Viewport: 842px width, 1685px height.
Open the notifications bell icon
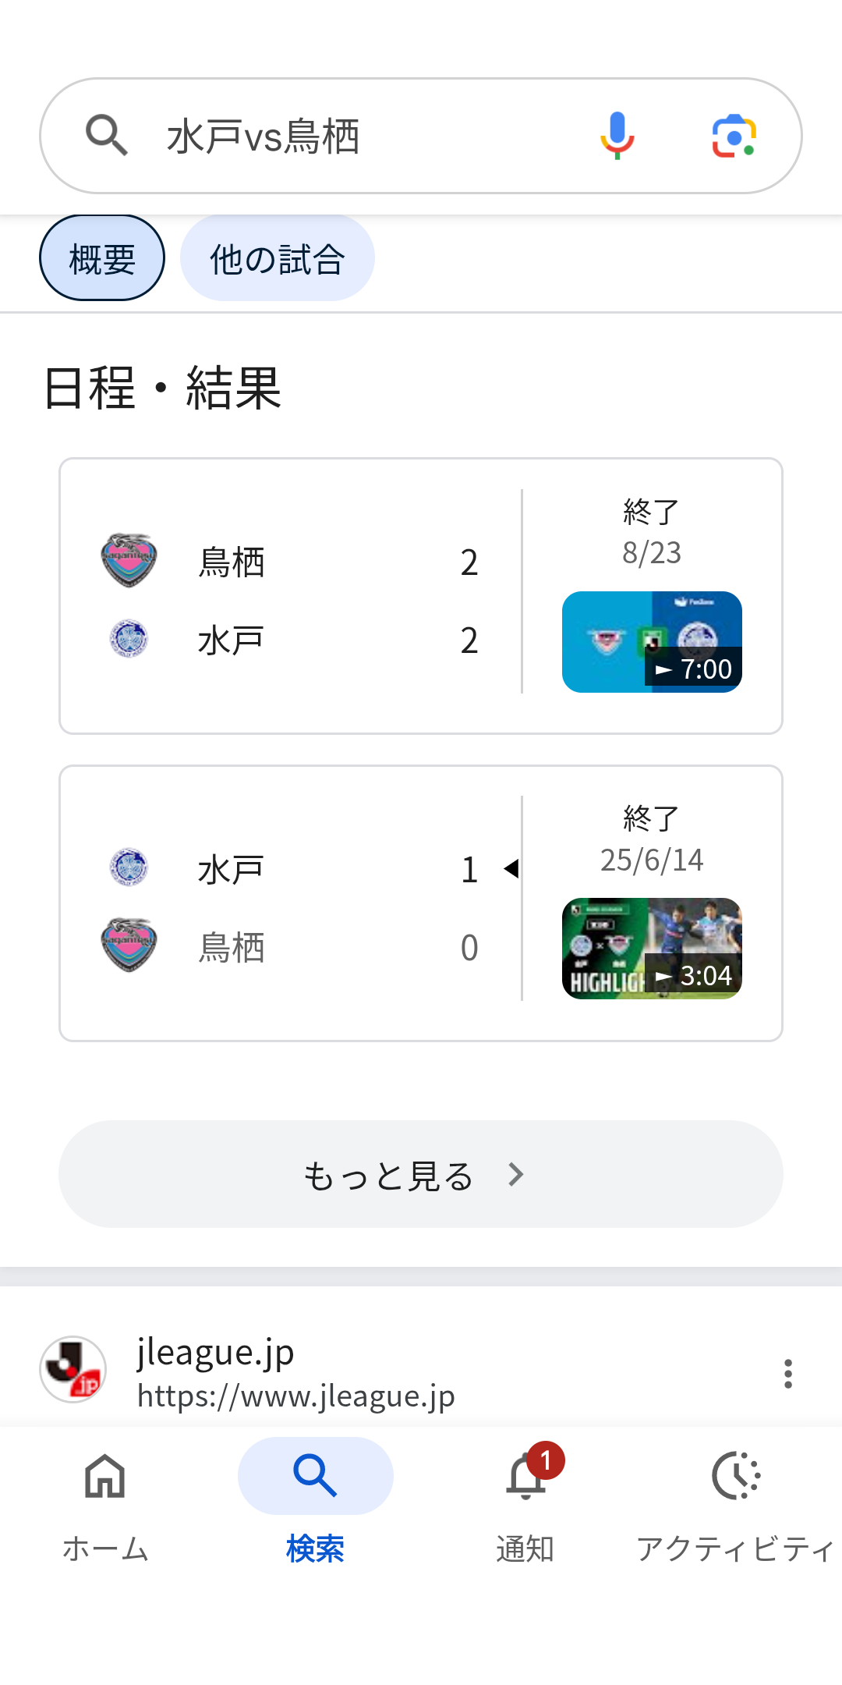point(527,1477)
